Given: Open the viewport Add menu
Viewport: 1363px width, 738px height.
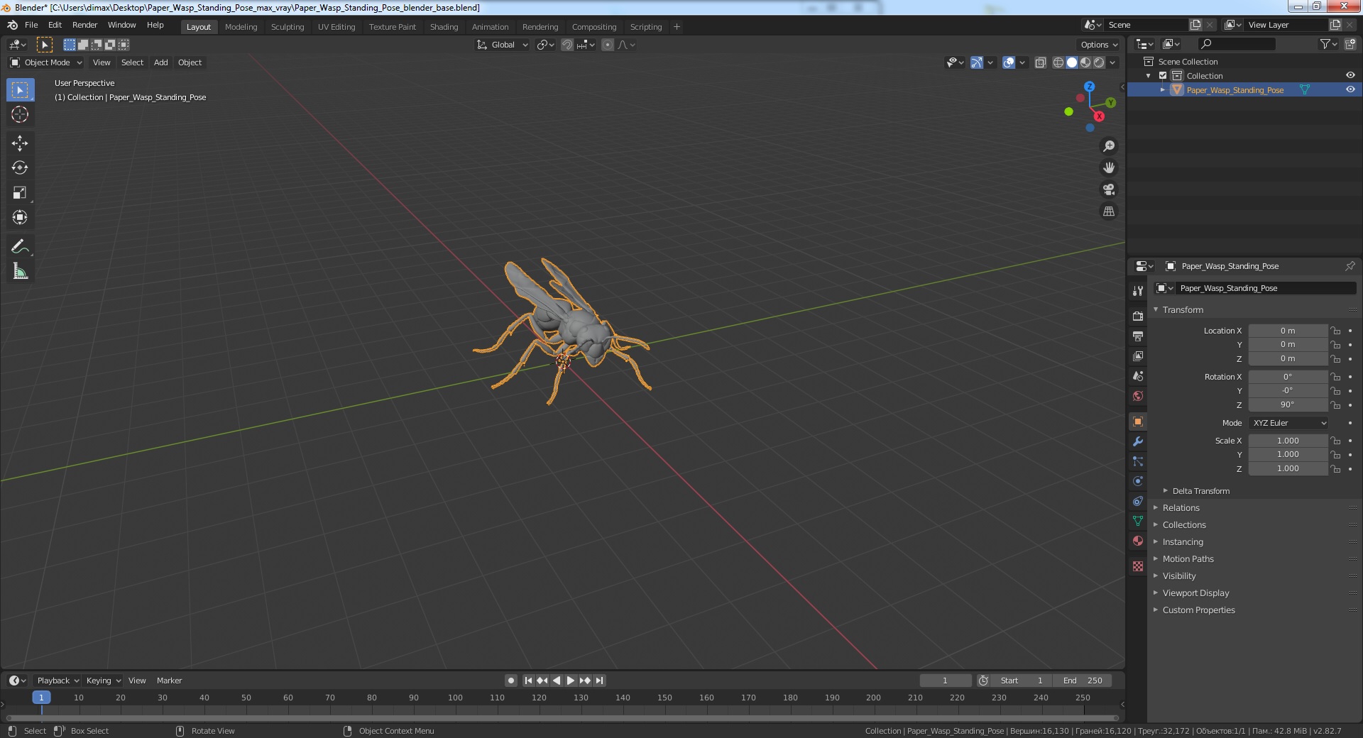Looking at the screenshot, I should [x=161, y=62].
